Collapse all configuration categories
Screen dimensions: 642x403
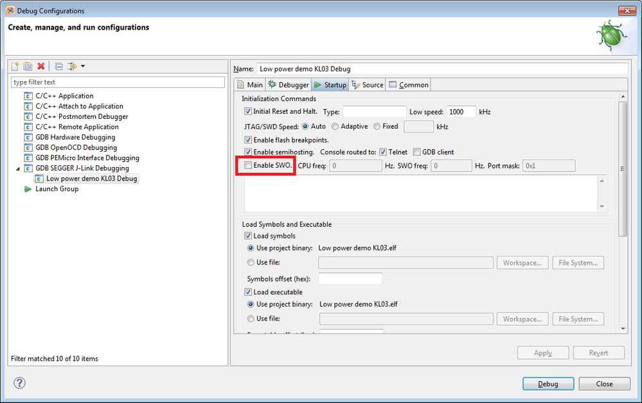click(x=58, y=66)
